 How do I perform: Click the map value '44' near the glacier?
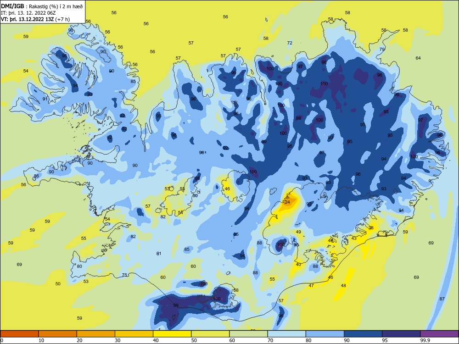pos(330,240)
